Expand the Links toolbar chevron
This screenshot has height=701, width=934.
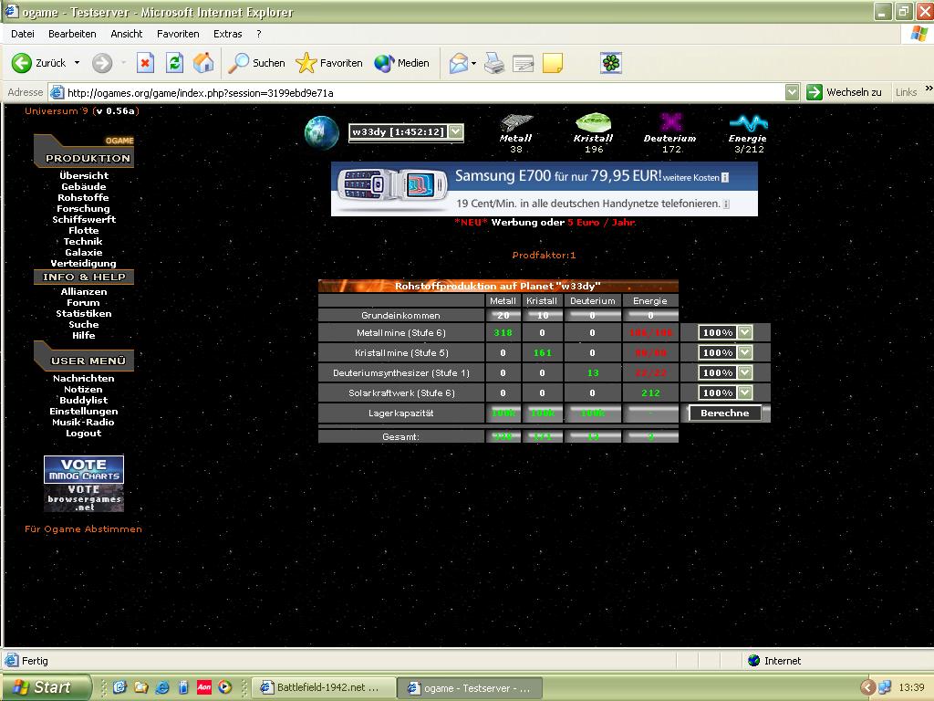[929, 89]
